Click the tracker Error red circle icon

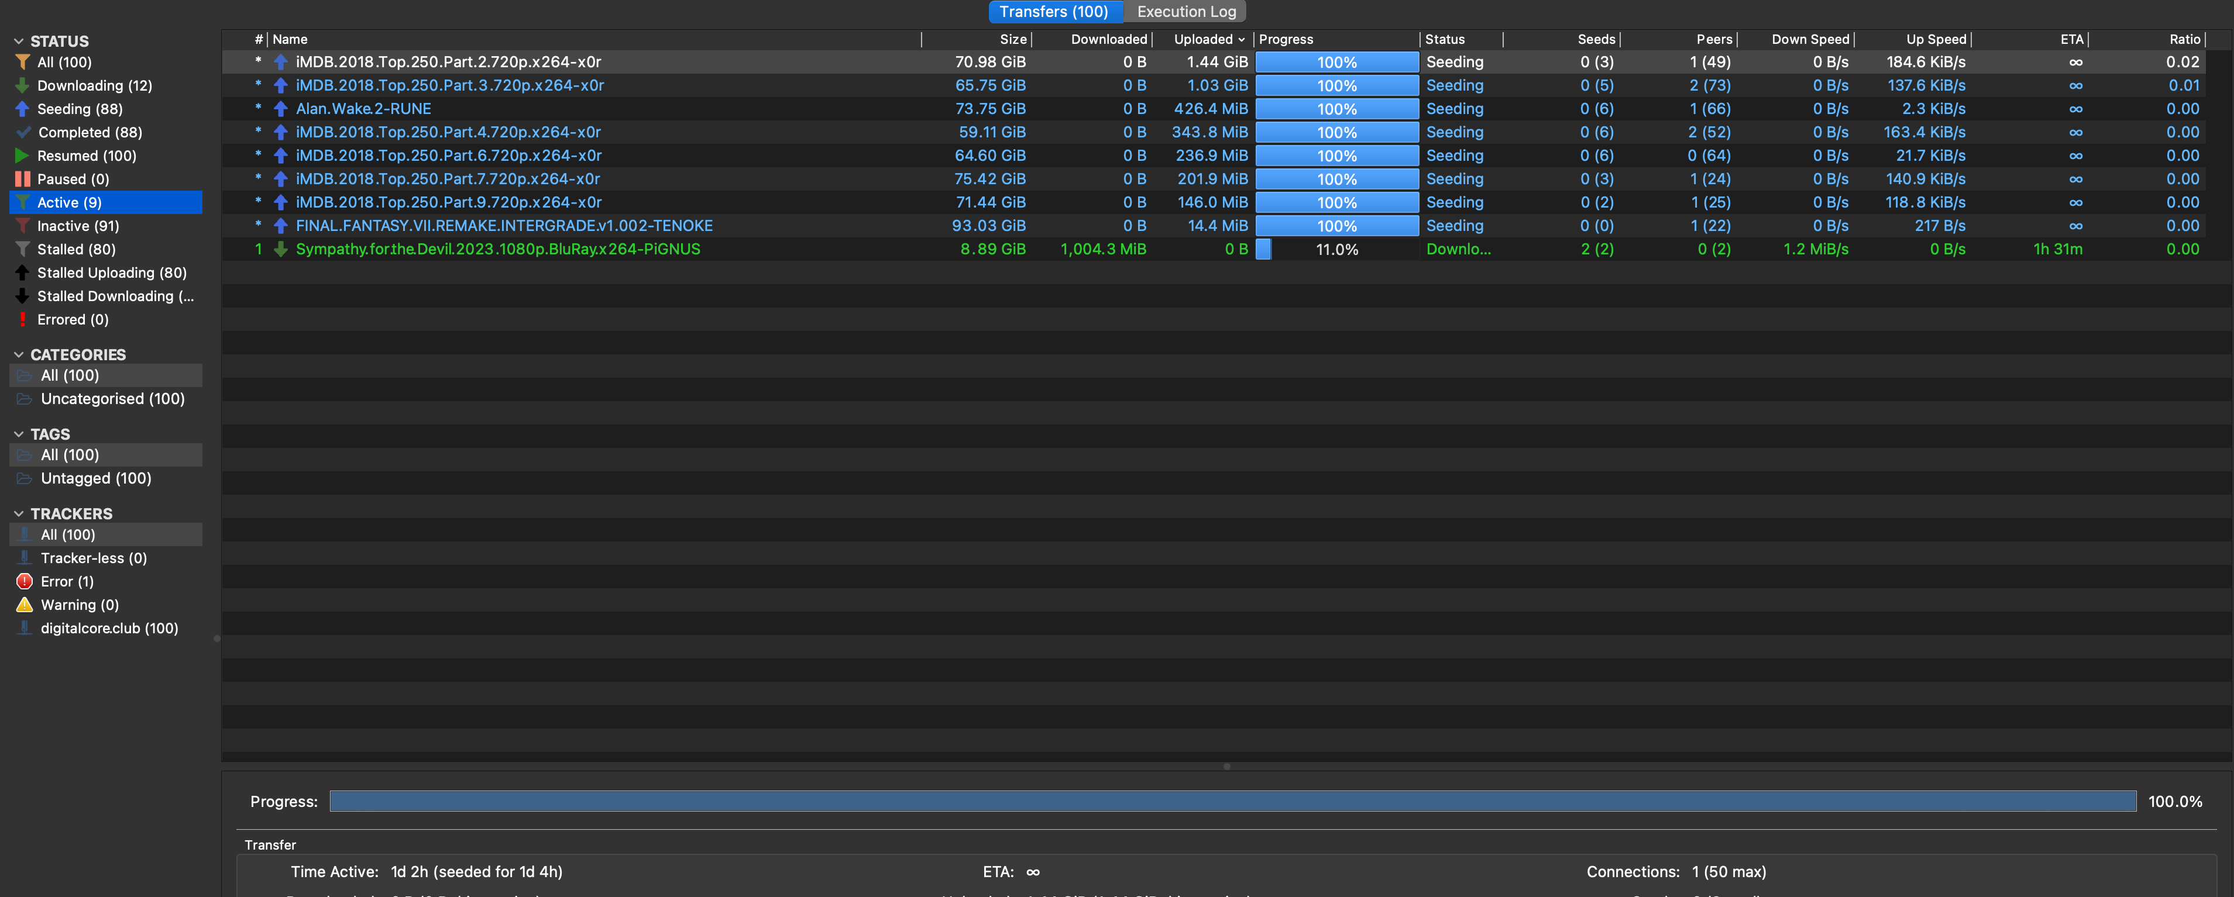[x=25, y=582]
